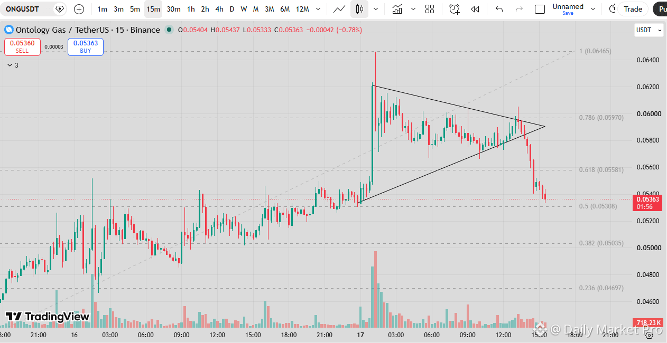Switch to monthly M interval

[x=256, y=9]
